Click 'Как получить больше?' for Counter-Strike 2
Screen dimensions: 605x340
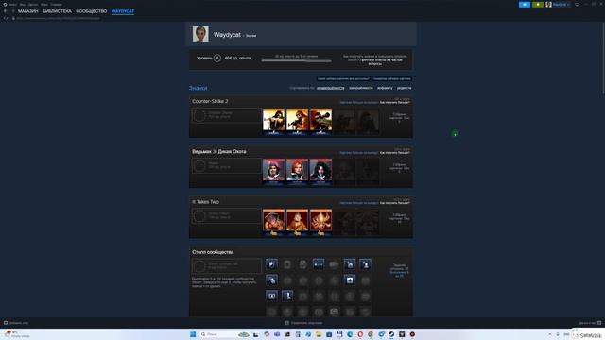395,103
